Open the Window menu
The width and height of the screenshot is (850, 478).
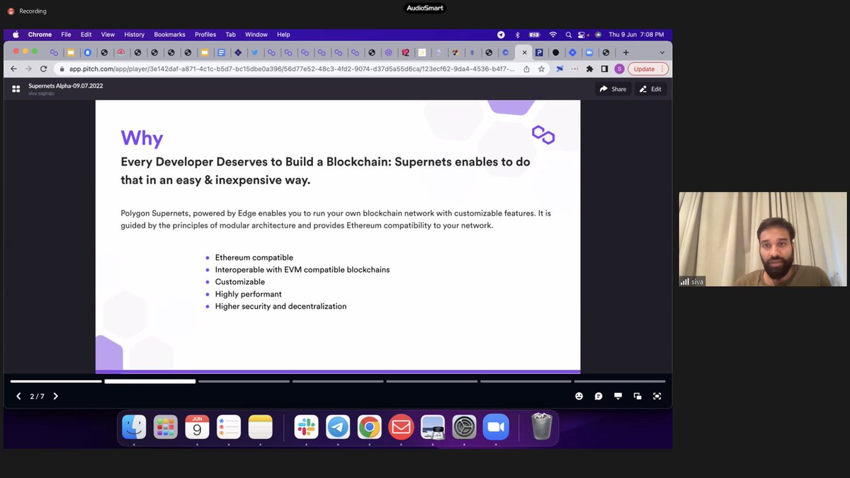(x=256, y=34)
